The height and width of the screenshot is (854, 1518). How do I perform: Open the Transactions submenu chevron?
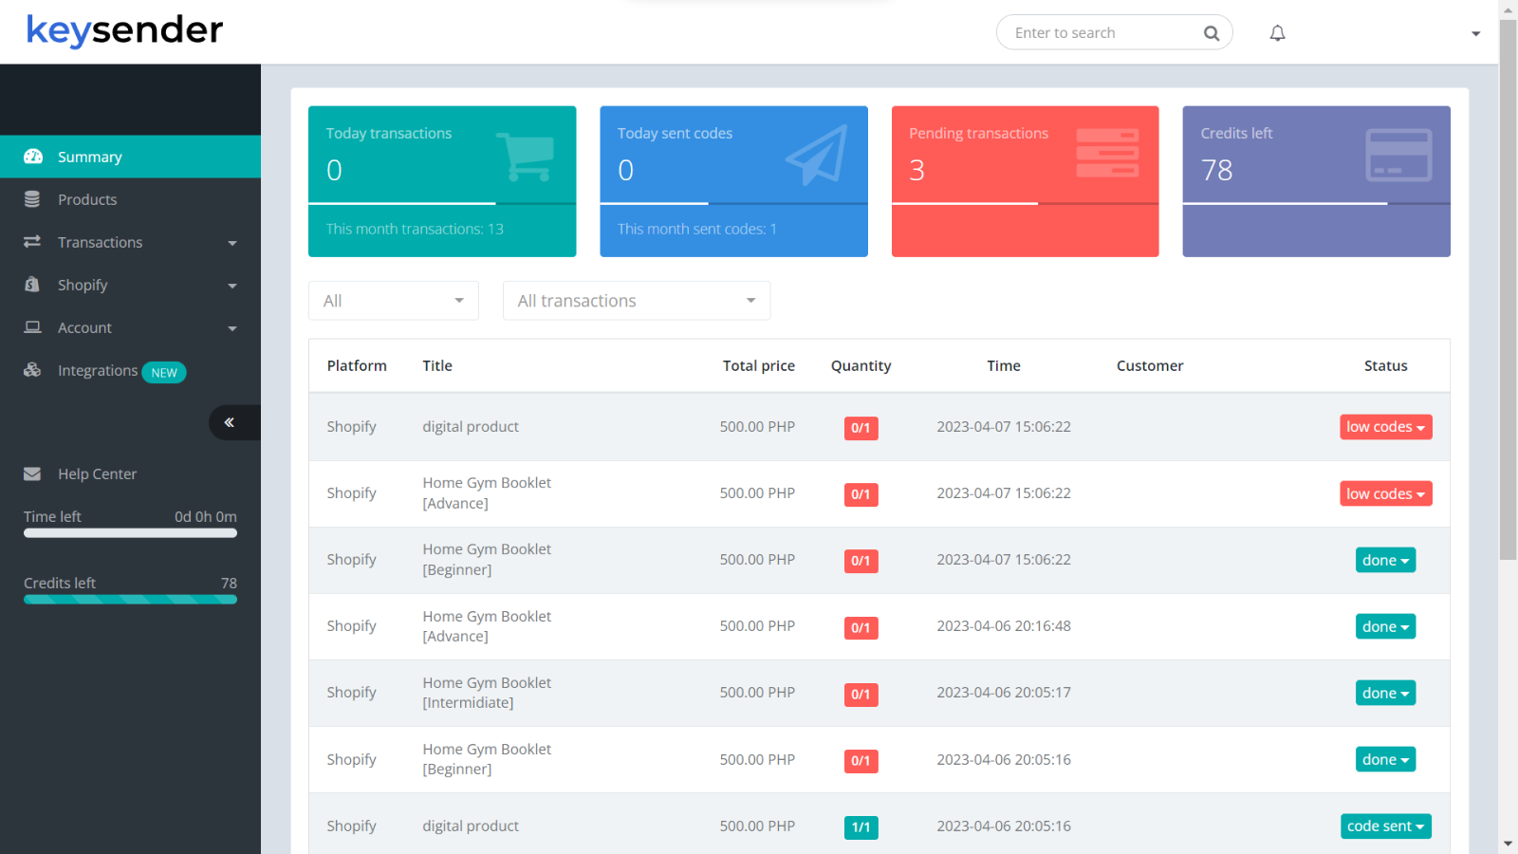point(232,242)
